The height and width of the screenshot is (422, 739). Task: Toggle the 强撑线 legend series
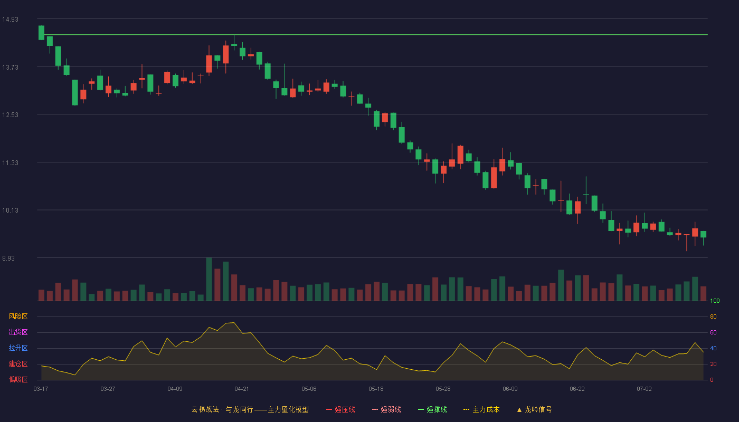click(432, 409)
